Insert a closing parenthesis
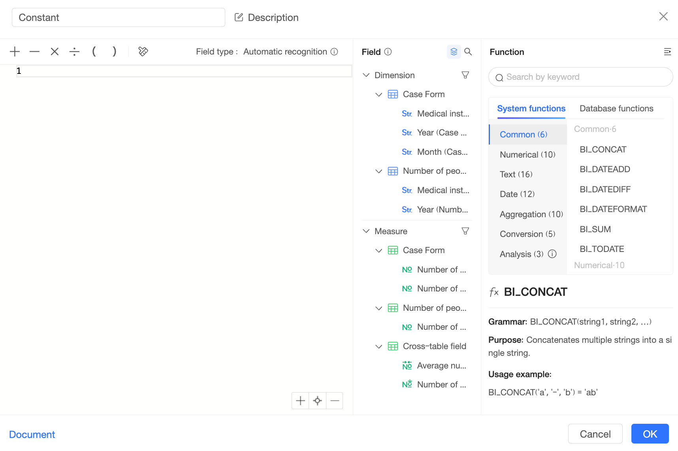Screen dimensions: 678x451 pos(114,51)
